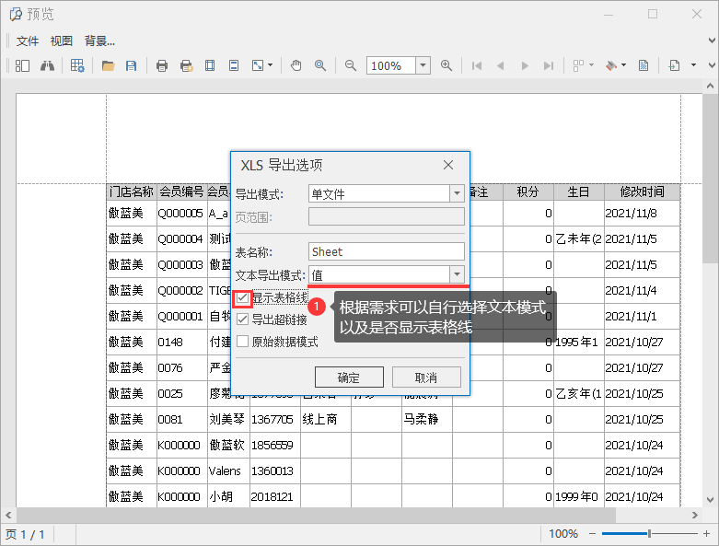Click the 生日 column header
This screenshot has height=546, width=719.
coord(579,192)
